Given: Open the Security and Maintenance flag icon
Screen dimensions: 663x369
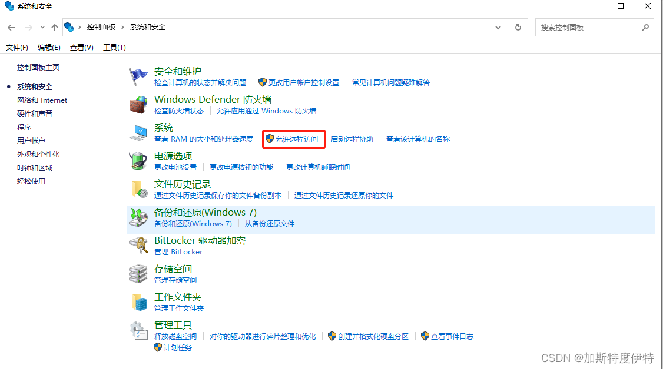Looking at the screenshot, I should coord(138,76).
